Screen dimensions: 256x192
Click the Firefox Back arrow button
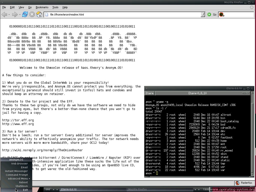click(x=4, y=14)
